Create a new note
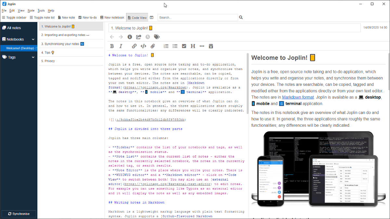 pos(66,17)
